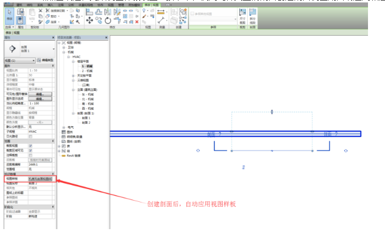
Task: Open the Type Properties ribbon icon
Action: tap(21, 12)
